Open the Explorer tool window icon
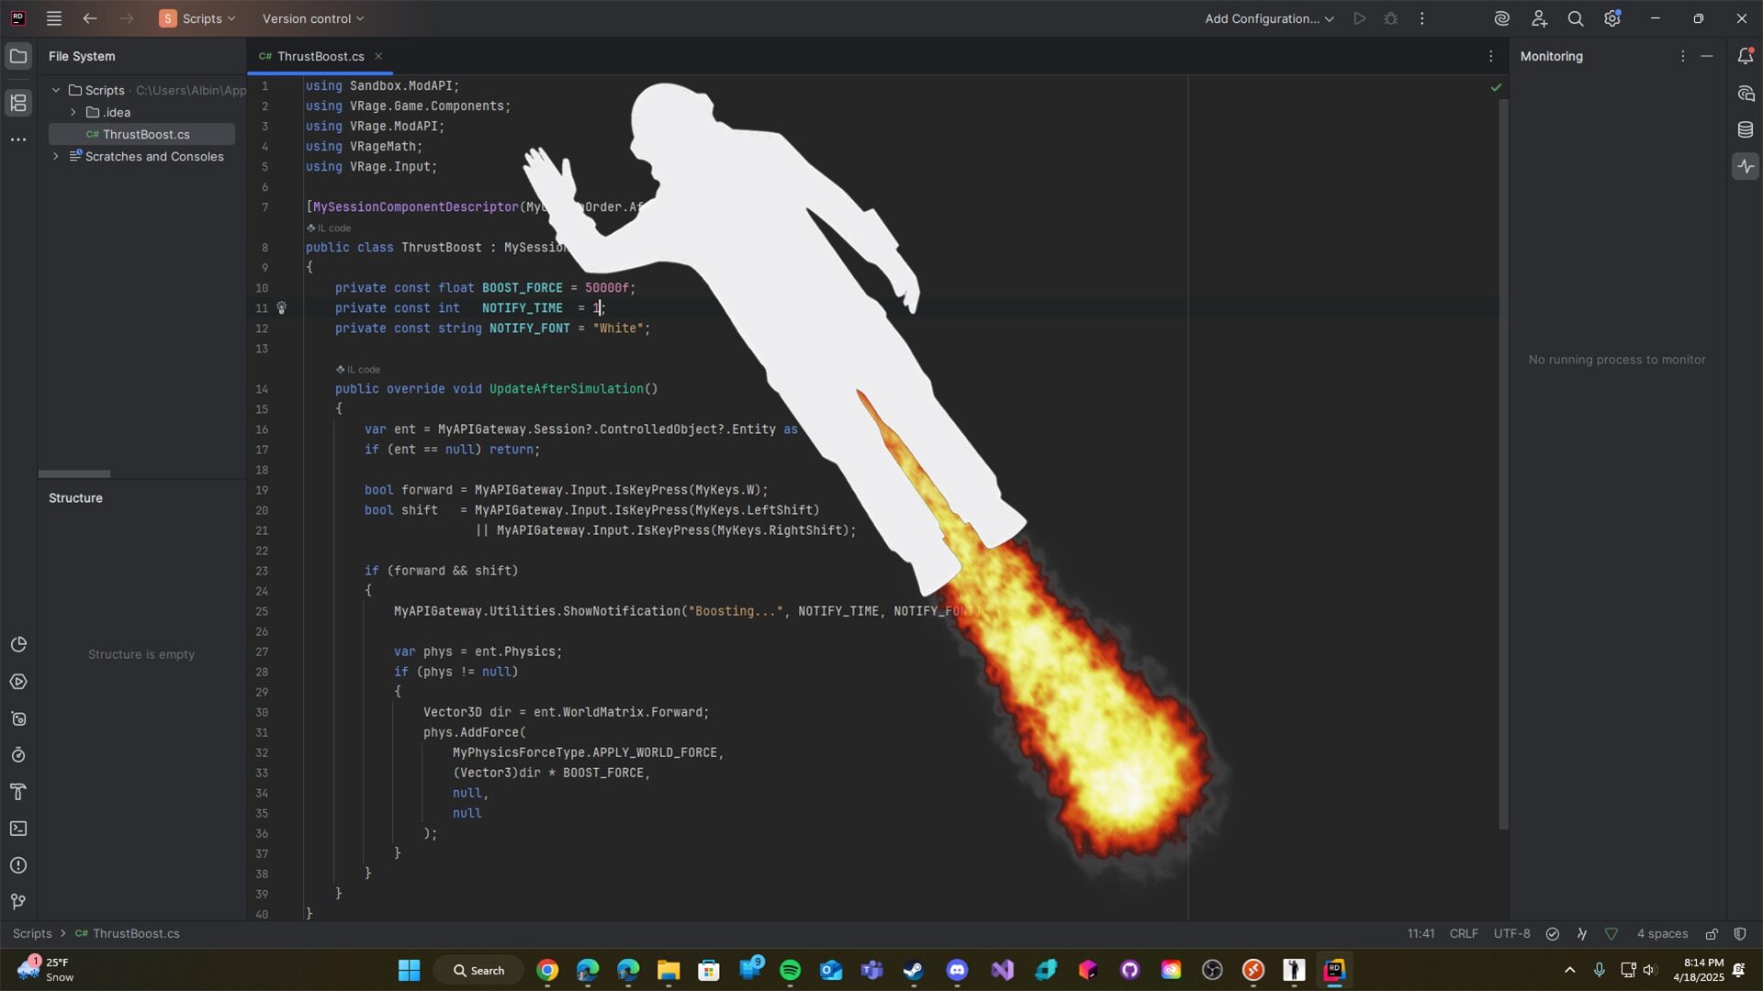The height and width of the screenshot is (991, 1763). tap(18, 56)
